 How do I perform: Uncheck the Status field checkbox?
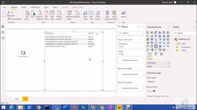177,50
